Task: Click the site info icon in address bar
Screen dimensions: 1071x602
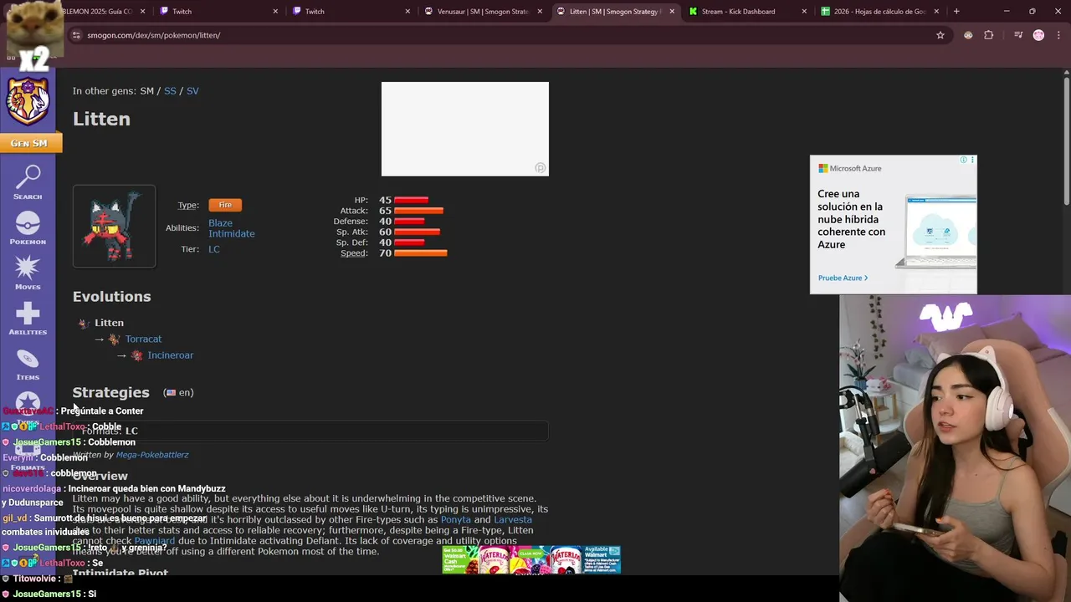Action: click(x=76, y=35)
